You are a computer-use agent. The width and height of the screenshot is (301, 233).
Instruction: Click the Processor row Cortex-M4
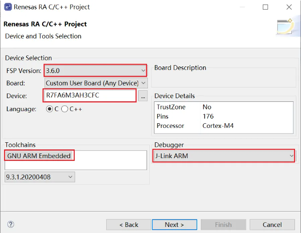(x=224, y=126)
